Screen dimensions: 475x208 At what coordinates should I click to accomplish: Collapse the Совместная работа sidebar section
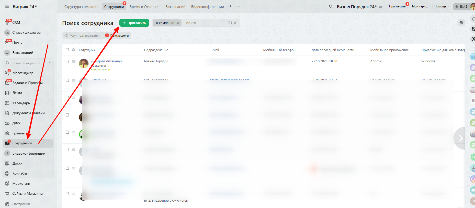click(50, 63)
